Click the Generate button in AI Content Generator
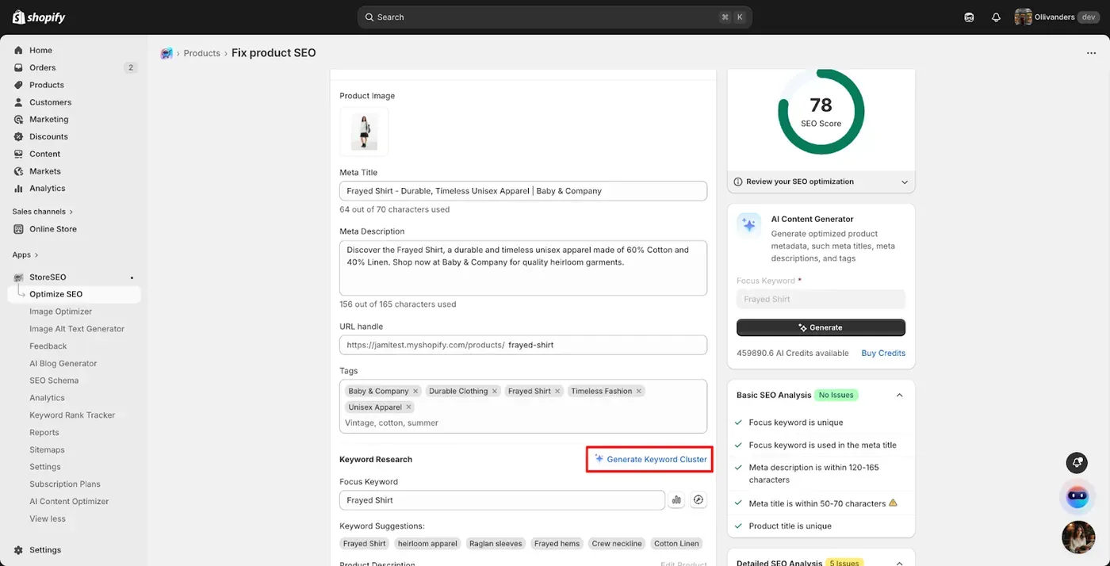This screenshot has height=566, width=1110. [x=821, y=327]
